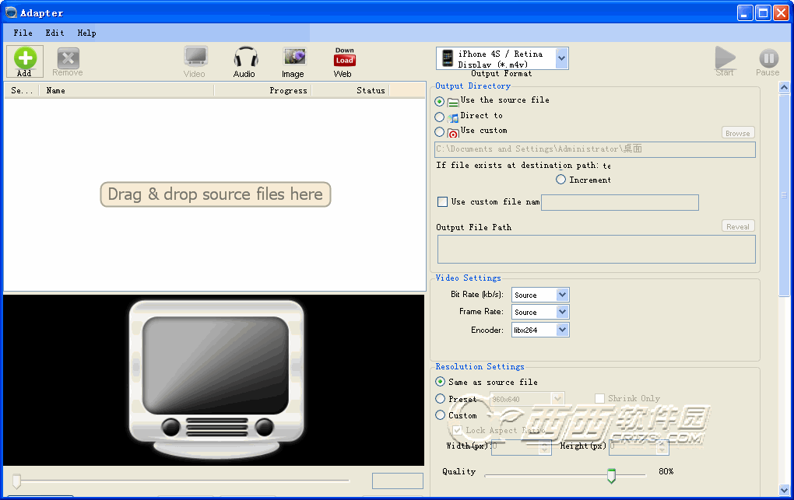Select the Direct to radio button
This screenshot has height=500, width=794.
pyautogui.click(x=440, y=117)
